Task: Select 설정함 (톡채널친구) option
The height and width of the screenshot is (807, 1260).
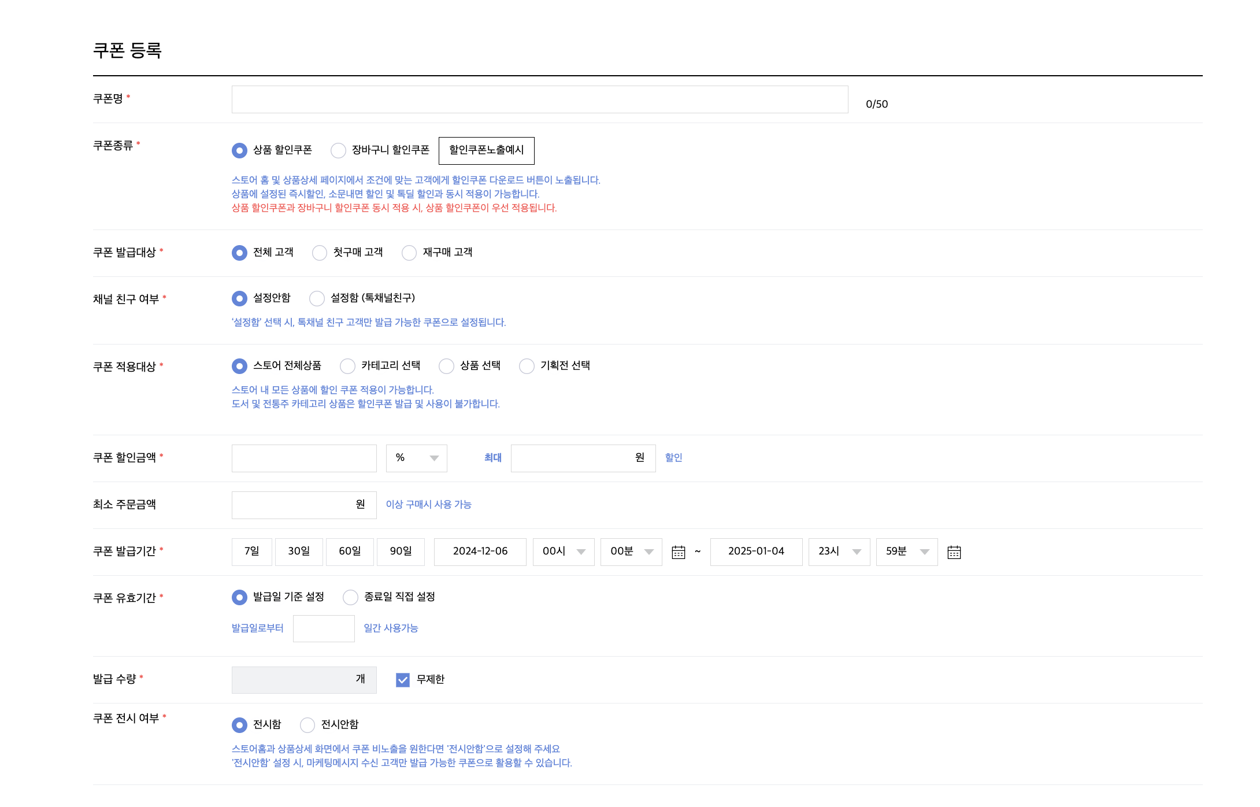Action: coord(317,298)
